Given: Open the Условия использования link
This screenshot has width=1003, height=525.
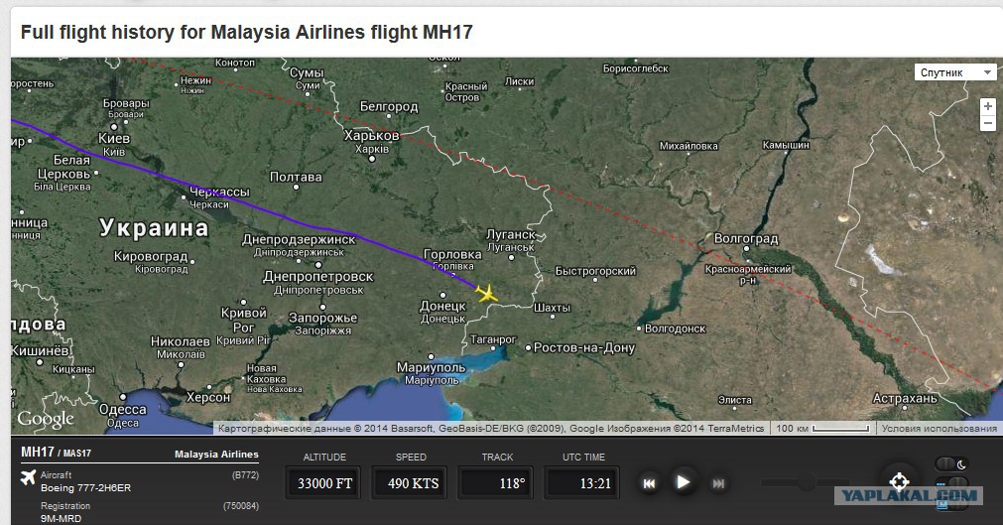Looking at the screenshot, I should 939,429.
